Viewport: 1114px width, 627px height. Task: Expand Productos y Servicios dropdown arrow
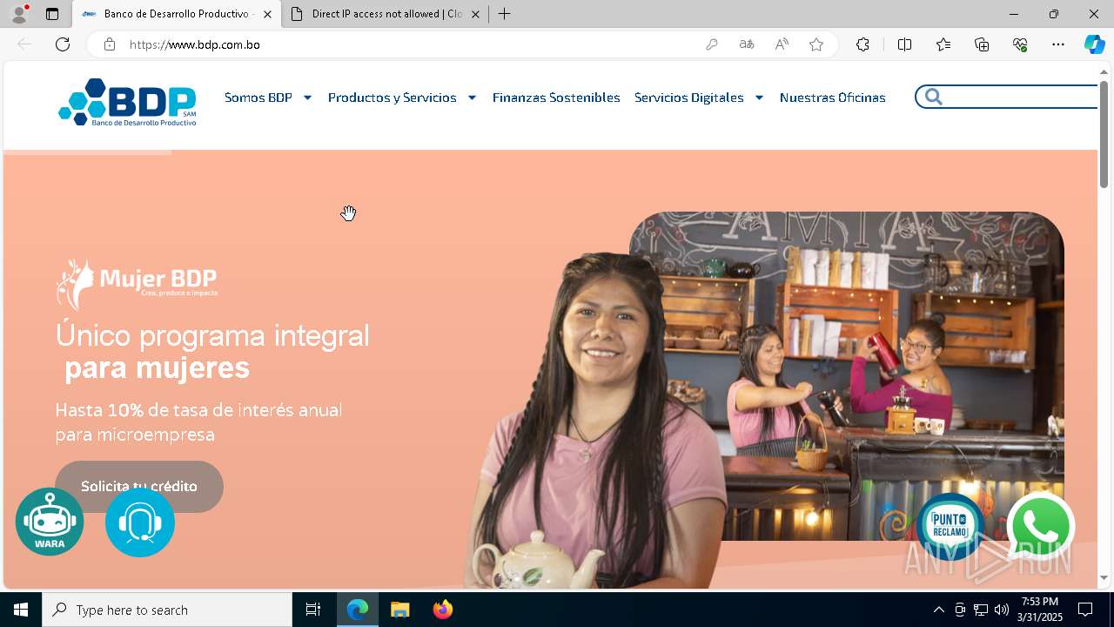tap(472, 98)
